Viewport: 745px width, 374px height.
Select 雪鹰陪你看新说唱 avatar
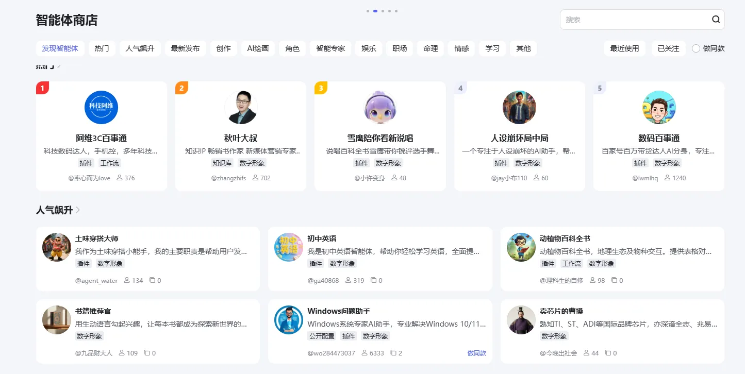pos(380,107)
